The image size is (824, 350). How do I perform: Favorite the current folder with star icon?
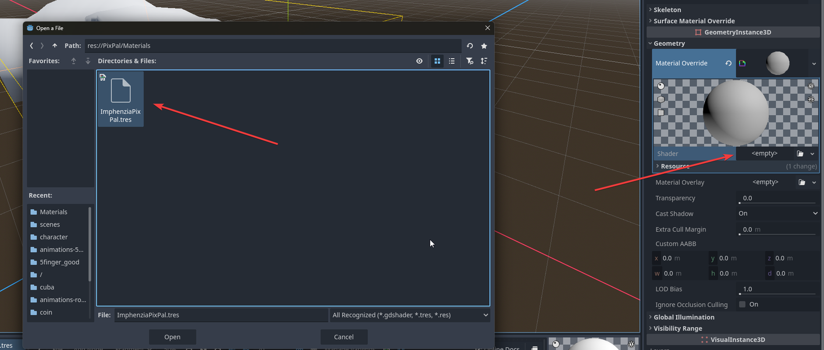[484, 46]
